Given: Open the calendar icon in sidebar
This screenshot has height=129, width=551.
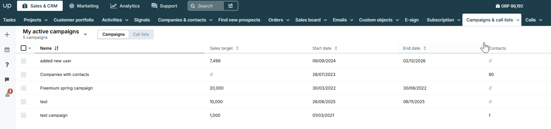Looking at the screenshot, I should pos(7,50).
